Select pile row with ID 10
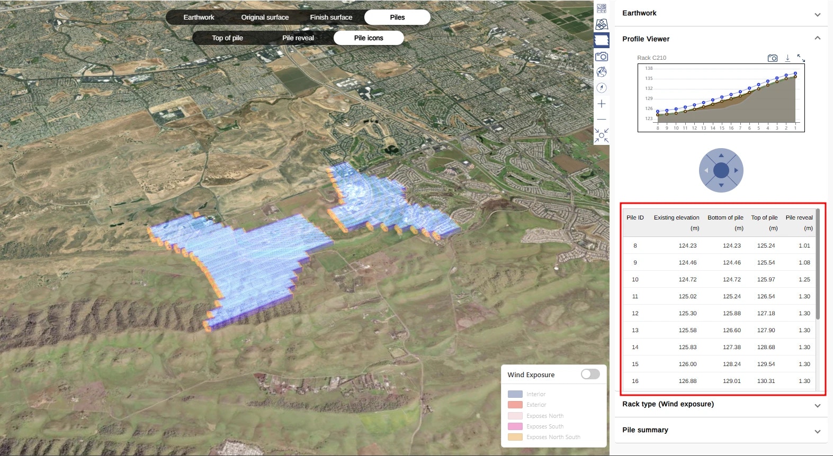Image resolution: width=833 pixels, height=456 pixels. [719, 279]
